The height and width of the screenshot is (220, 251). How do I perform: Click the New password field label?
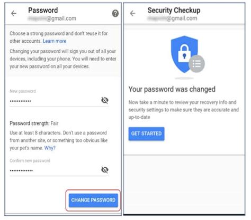click(23, 91)
